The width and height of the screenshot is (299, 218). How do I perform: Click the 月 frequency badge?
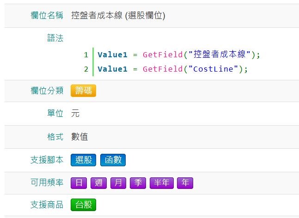[x=118, y=183]
